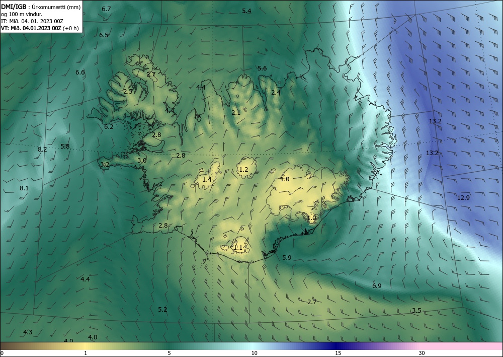Click the 2.4 value in north Iceland
Image resolution: width=503 pixels, height=357 pixels.
[276, 93]
